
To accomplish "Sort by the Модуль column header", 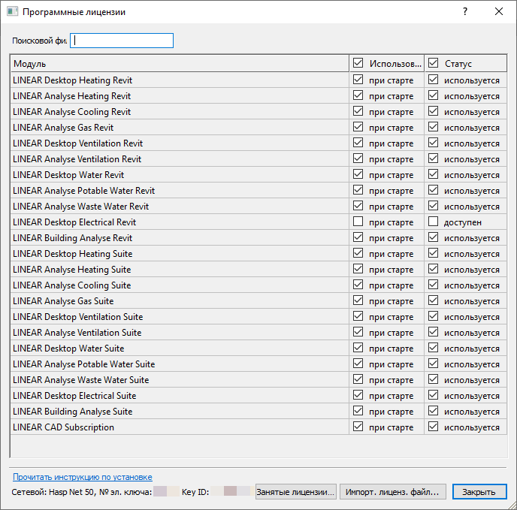I will (180, 63).
